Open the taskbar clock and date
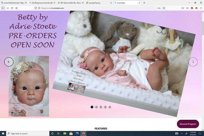 (x=193, y=134)
